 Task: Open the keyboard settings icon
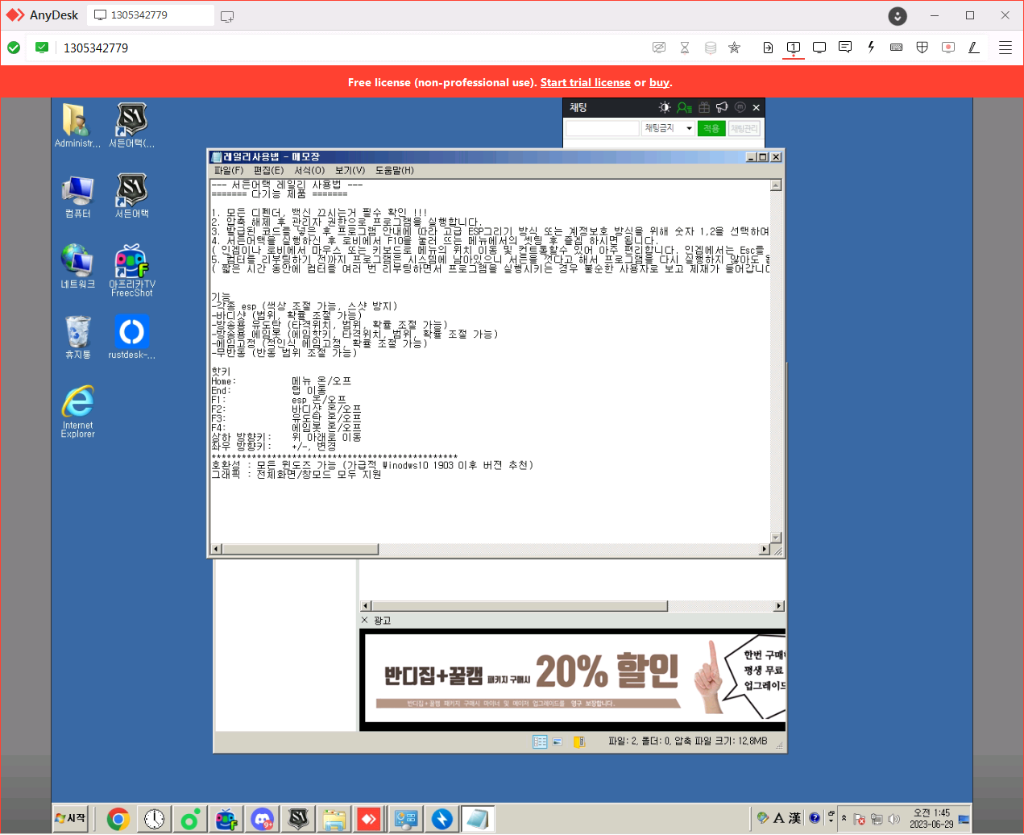896,48
